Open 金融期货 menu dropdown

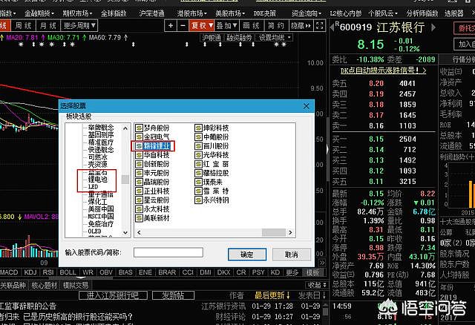point(39,13)
